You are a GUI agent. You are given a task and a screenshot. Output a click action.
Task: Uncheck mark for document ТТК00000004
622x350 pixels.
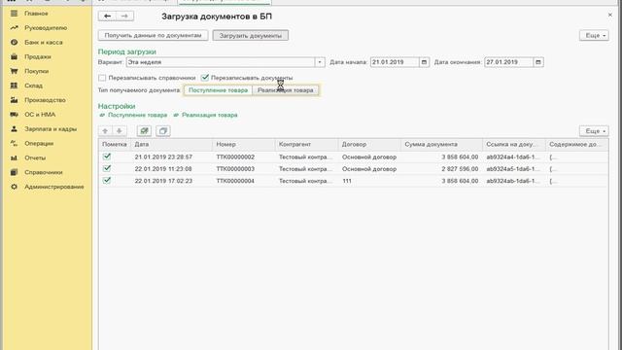click(x=107, y=181)
